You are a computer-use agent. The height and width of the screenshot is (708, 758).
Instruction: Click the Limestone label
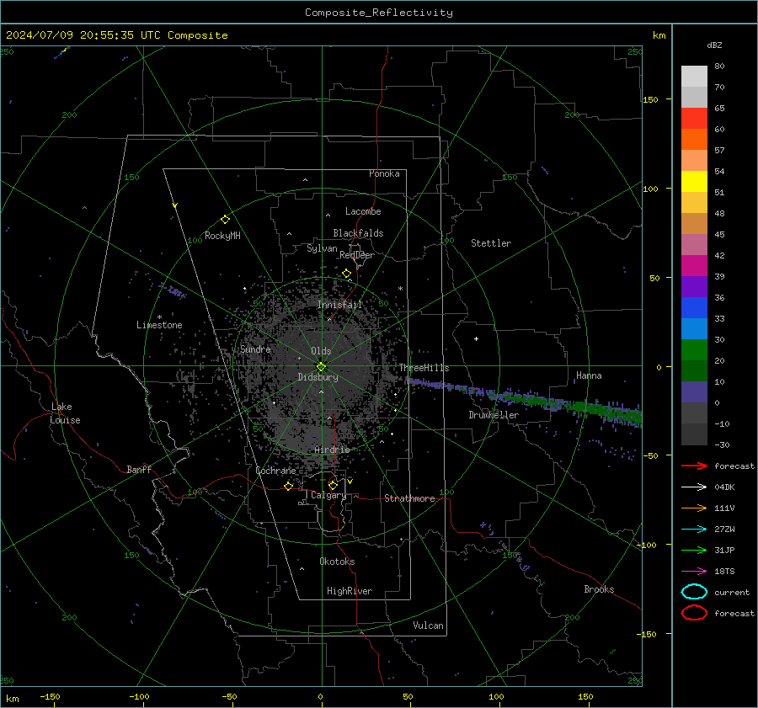tap(159, 325)
